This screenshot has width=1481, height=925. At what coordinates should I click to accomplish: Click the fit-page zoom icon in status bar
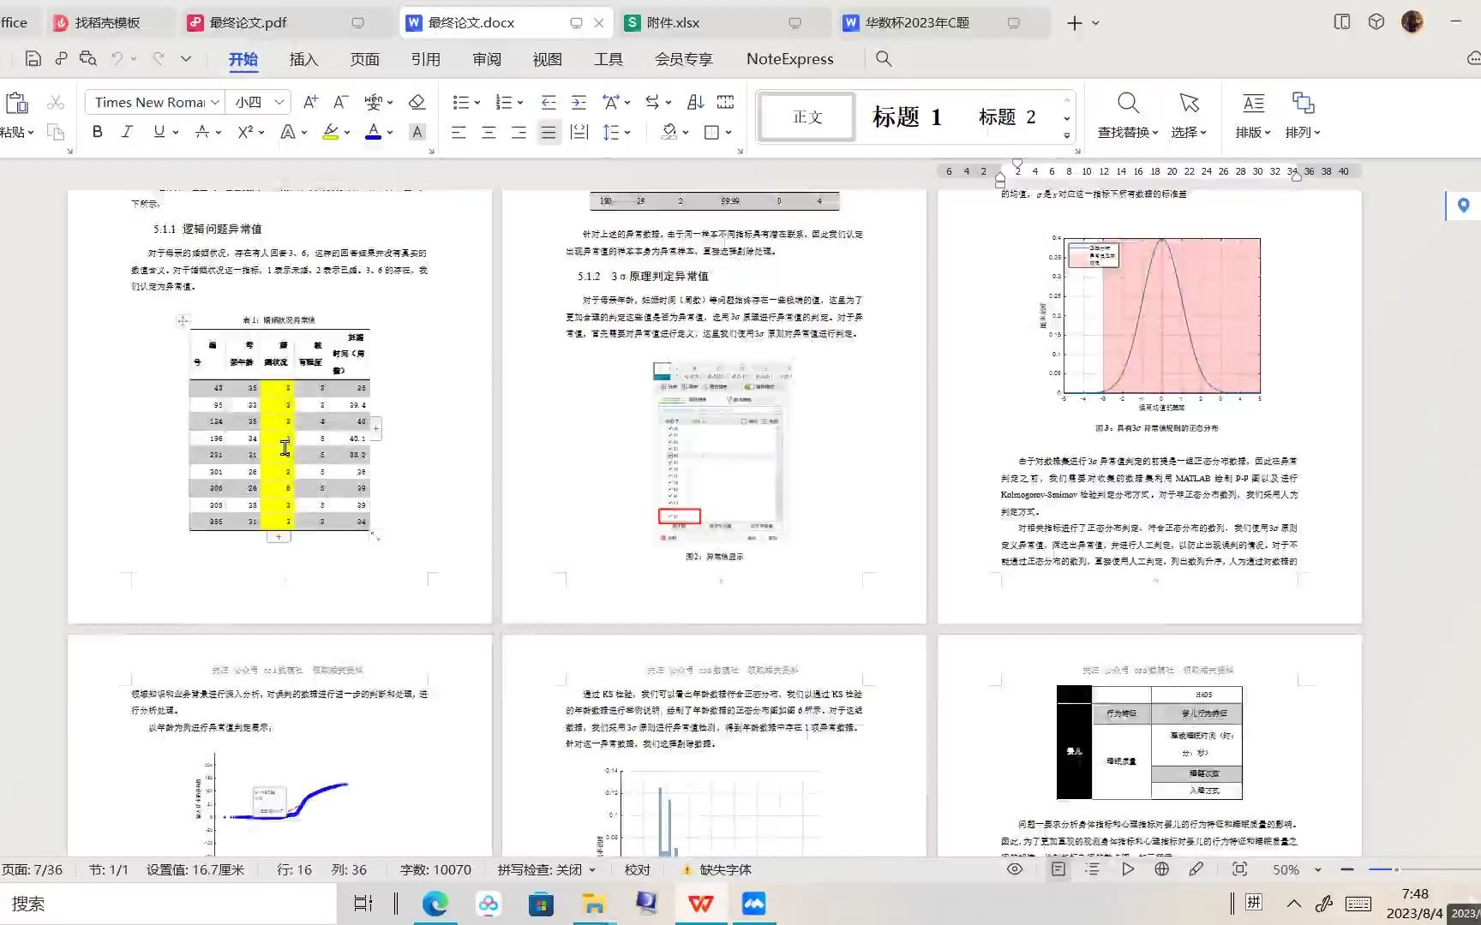pos(1239,868)
